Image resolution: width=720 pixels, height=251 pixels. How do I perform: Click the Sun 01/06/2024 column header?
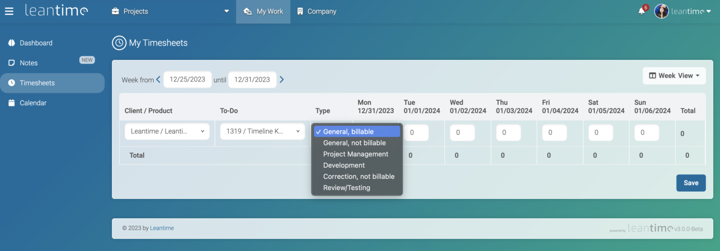pos(652,106)
